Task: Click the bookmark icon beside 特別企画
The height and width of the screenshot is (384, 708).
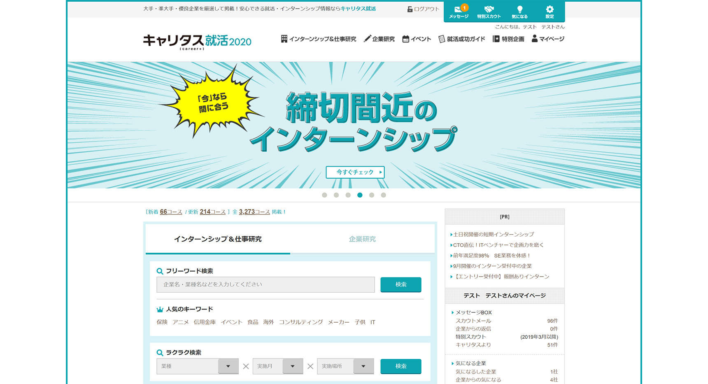Action: 496,39
